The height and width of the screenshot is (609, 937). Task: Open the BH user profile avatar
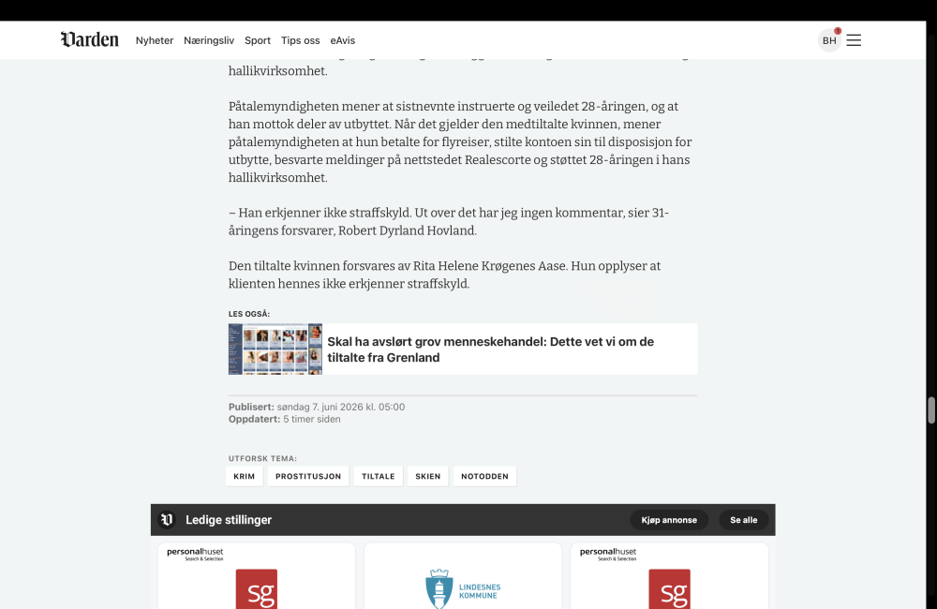click(829, 40)
